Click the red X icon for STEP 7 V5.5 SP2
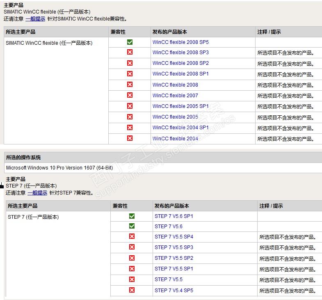This screenshot has height=300, width=322. [132, 258]
